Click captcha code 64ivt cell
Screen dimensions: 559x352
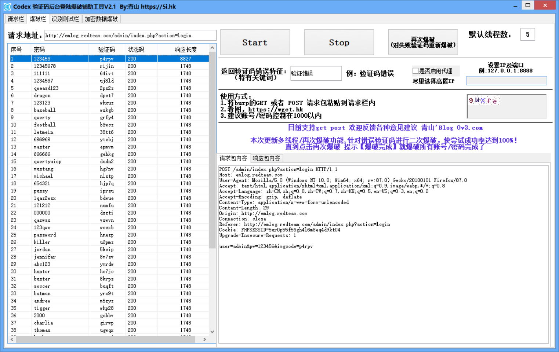[107, 73]
